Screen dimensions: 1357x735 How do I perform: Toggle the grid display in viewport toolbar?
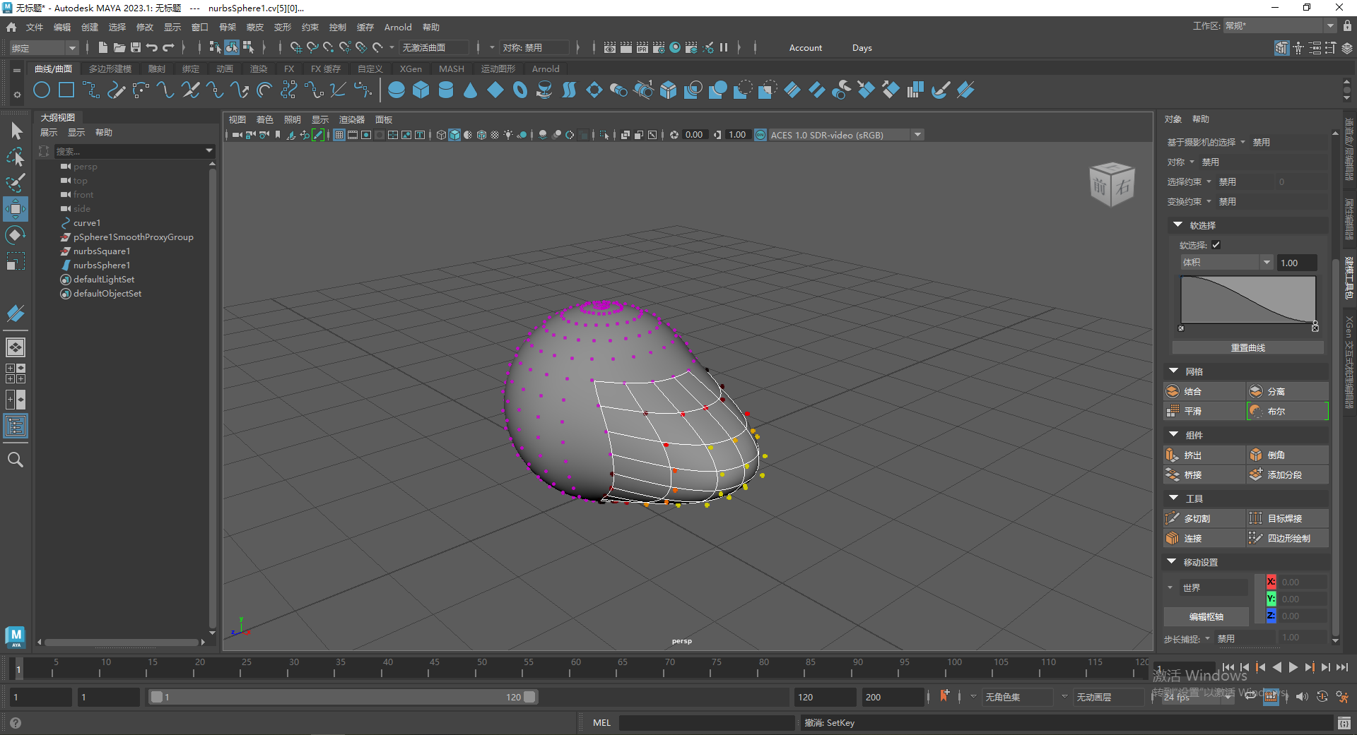click(x=339, y=135)
